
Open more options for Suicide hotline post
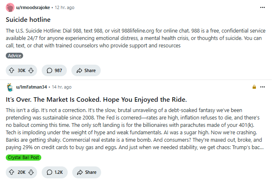[263, 7]
